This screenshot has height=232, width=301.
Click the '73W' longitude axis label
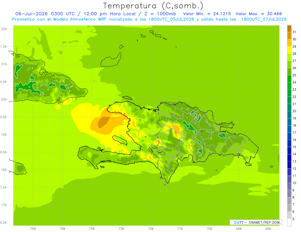pos(121,228)
